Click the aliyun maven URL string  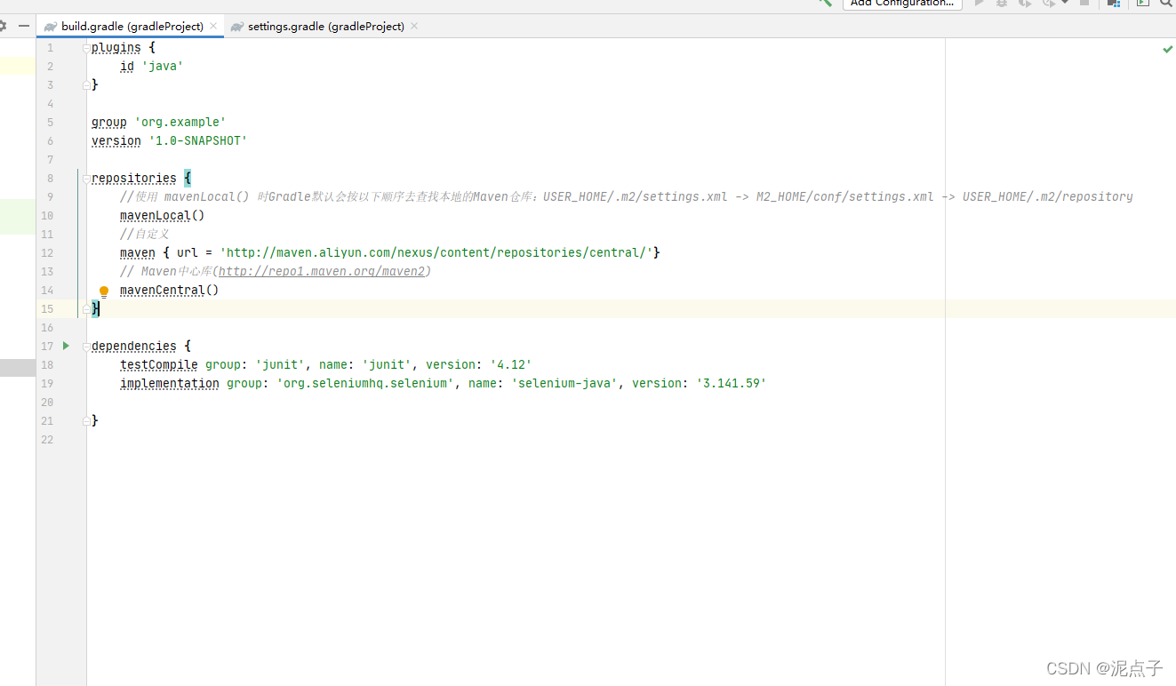436,252
